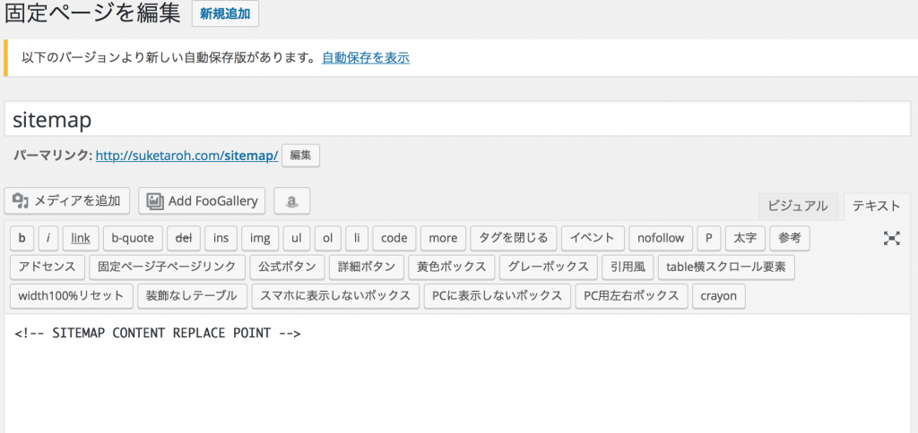Viewport: 918px width, 433px height.
Task: Click the 編集 permalink edit button
Action: pyautogui.click(x=300, y=156)
